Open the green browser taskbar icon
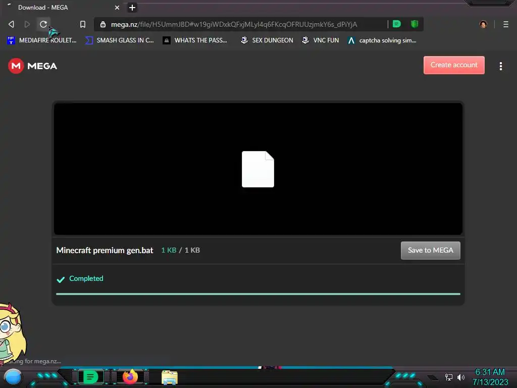Image resolution: width=517 pixels, height=388 pixels. [90, 377]
